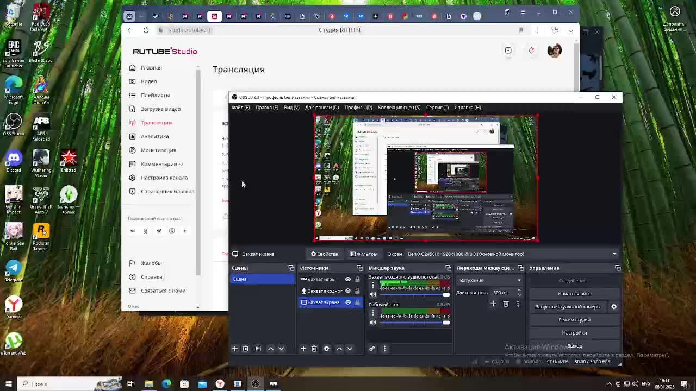Screen dimensions: 696x391
Task: Open the Файл menu in OBS
Action: click(240, 108)
